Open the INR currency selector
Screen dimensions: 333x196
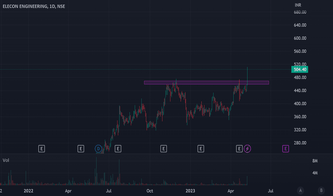click(x=298, y=5)
